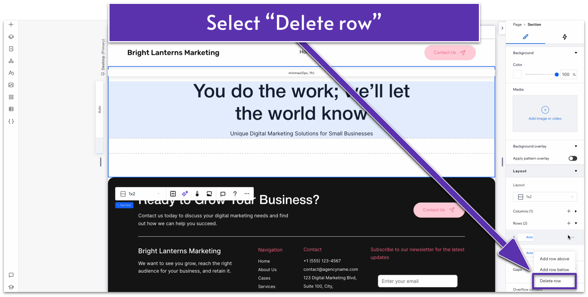Image resolution: width=588 pixels, height=297 pixels.
Task: Open the three-dot more menu in floating toolbar
Action: pyautogui.click(x=247, y=194)
